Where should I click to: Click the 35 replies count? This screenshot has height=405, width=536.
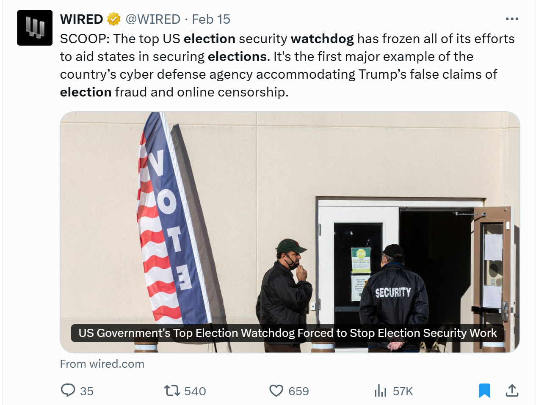coord(87,391)
